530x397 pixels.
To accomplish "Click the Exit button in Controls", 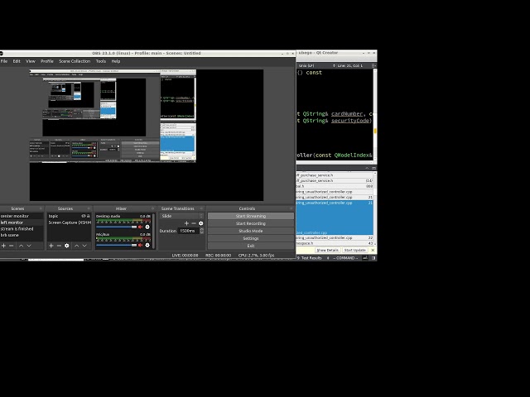I will coord(251,246).
